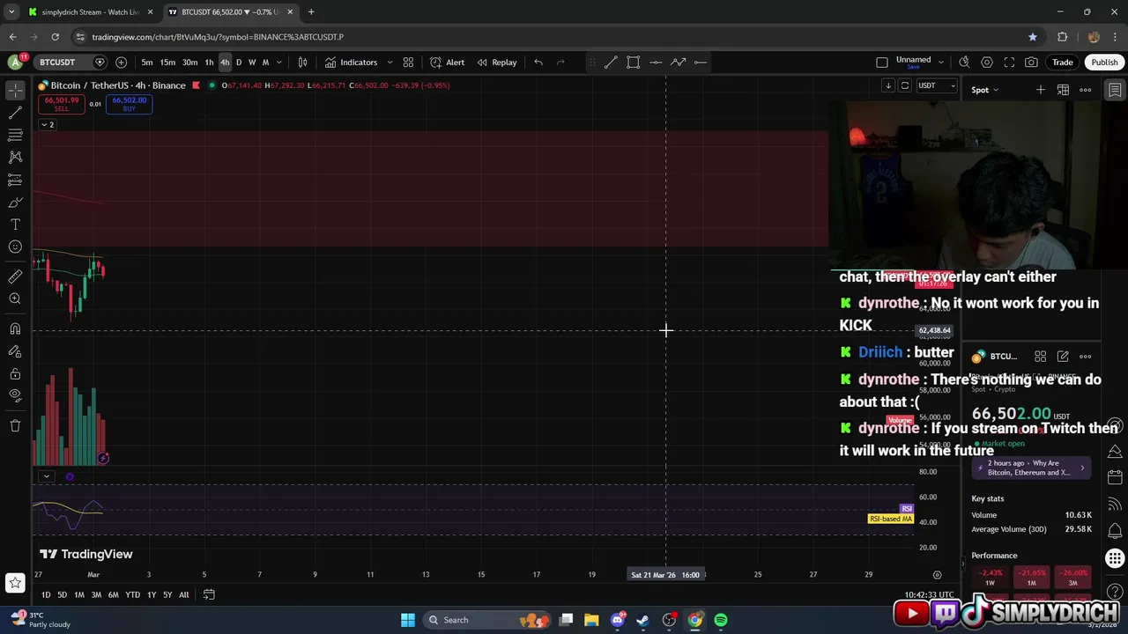Open Bitcoin news headline from 2 hours ago
The width and height of the screenshot is (1128, 634).
(x=1031, y=468)
